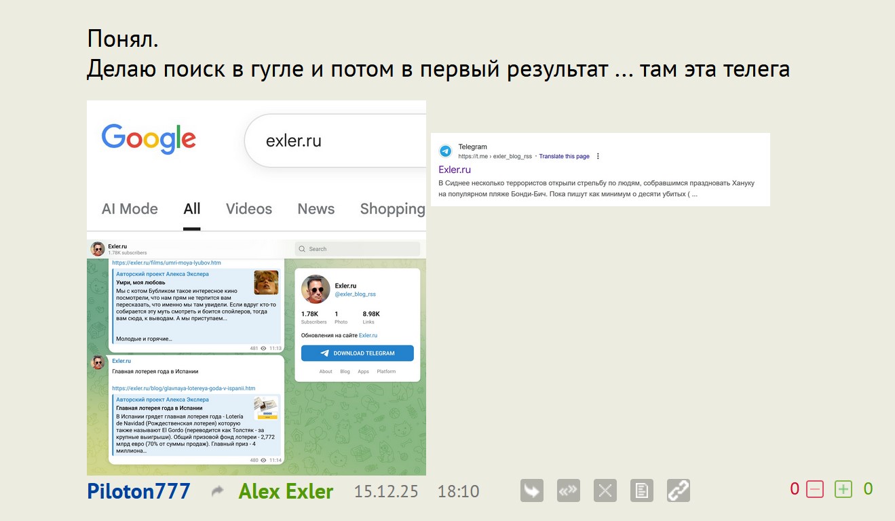
Task: Click the Telegram channel Search field
Action: 356,249
